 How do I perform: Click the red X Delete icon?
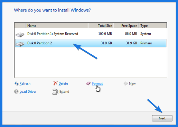pos(55,83)
